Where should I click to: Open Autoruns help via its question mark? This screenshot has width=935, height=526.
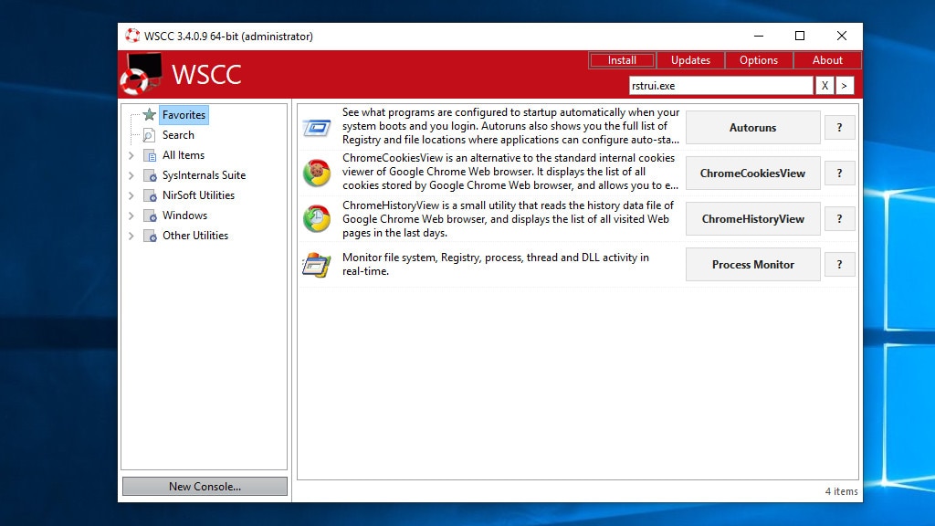click(839, 127)
